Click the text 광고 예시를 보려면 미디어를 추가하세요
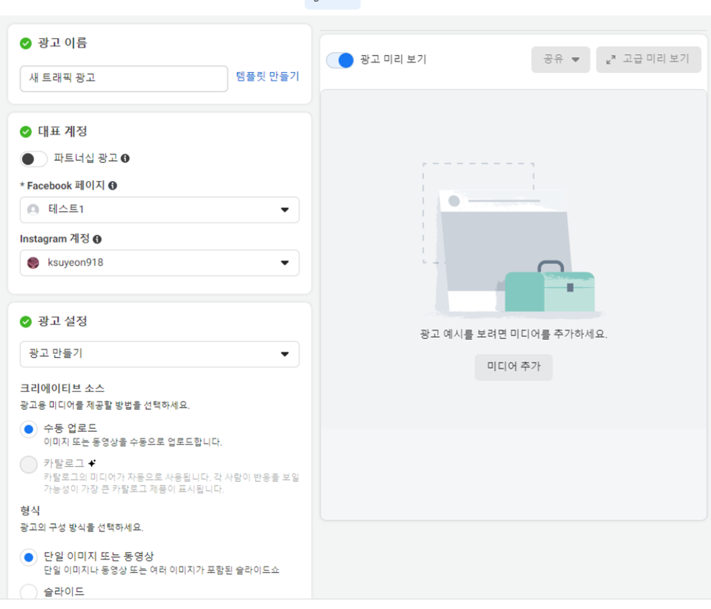The height and width of the screenshot is (609, 711). coord(514,334)
